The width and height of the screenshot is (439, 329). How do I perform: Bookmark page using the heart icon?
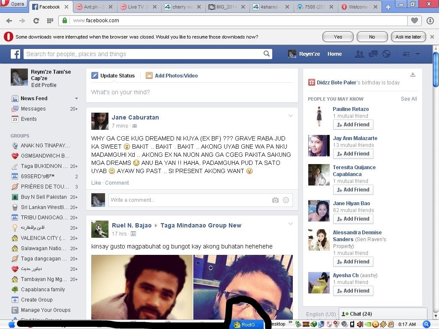tap(414, 21)
